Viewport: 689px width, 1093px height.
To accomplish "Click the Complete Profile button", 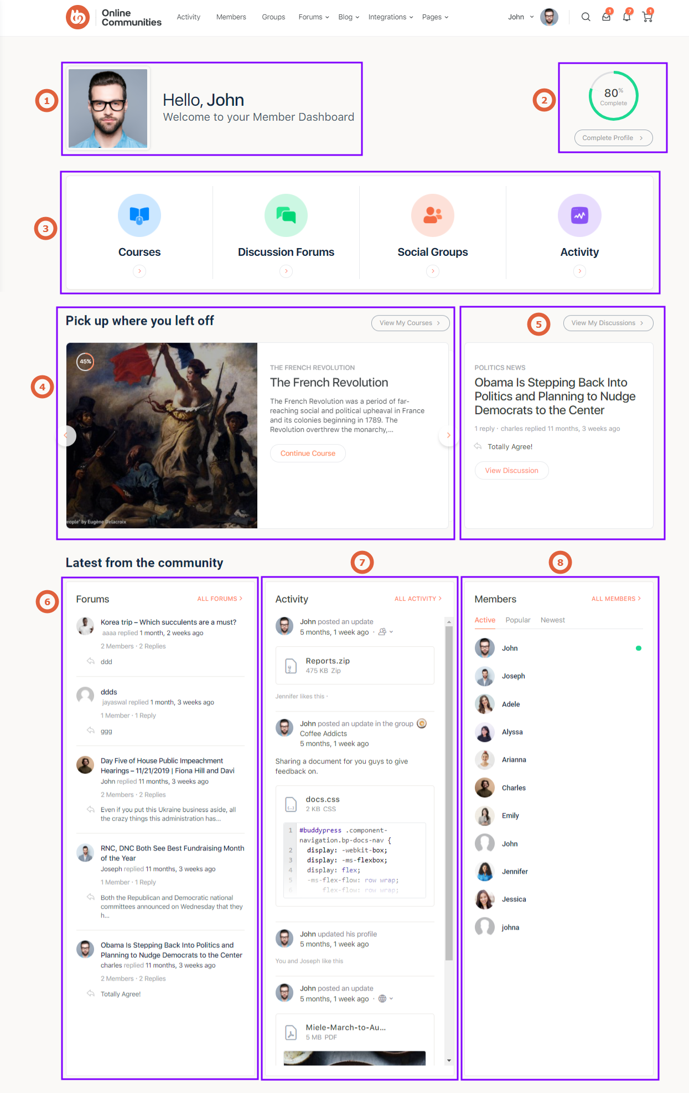I will click(x=613, y=138).
